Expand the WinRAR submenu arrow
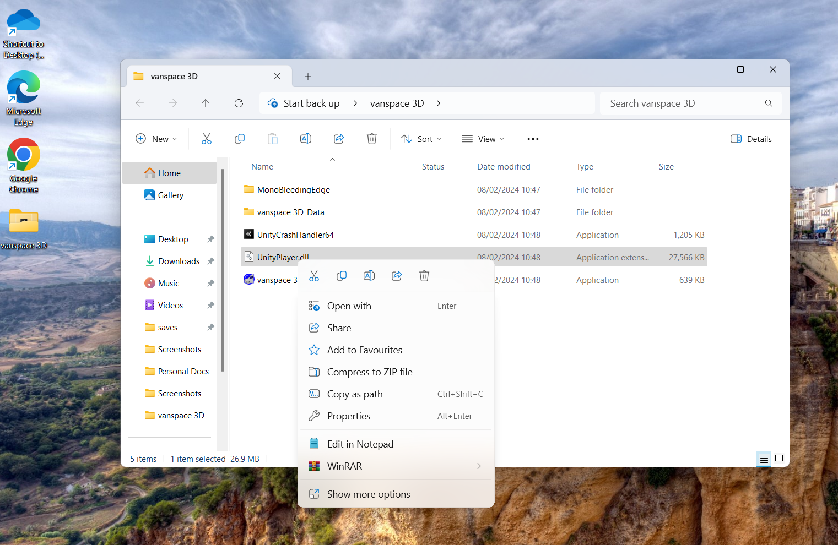Viewport: 838px width, 545px height. (x=479, y=466)
